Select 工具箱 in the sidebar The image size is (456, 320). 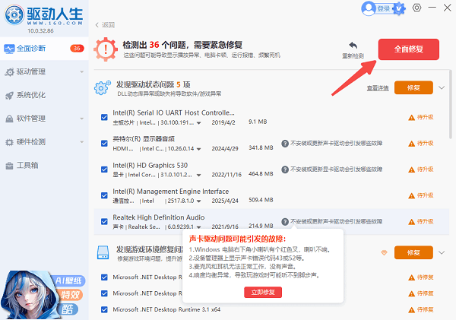coord(27,165)
